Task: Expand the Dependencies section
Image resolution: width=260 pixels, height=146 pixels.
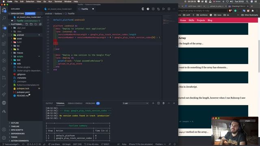Action: click(x=17, y=133)
